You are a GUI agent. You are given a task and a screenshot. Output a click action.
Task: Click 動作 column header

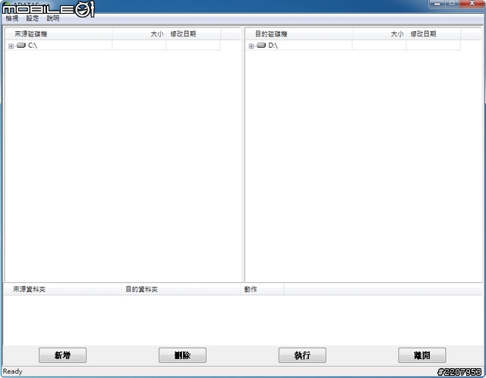(x=262, y=289)
